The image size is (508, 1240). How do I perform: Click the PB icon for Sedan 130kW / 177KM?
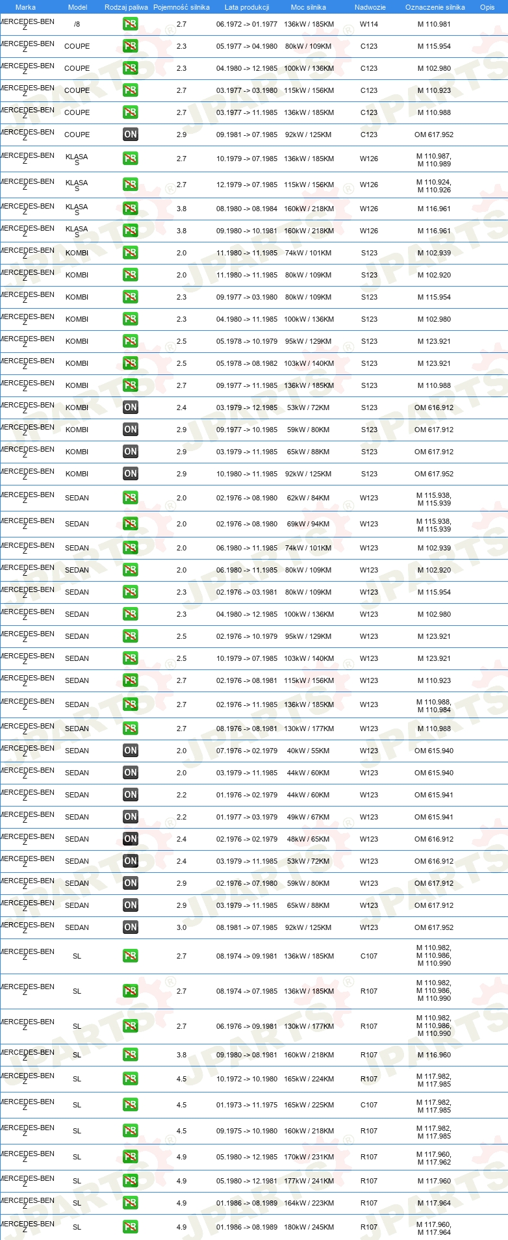(131, 729)
